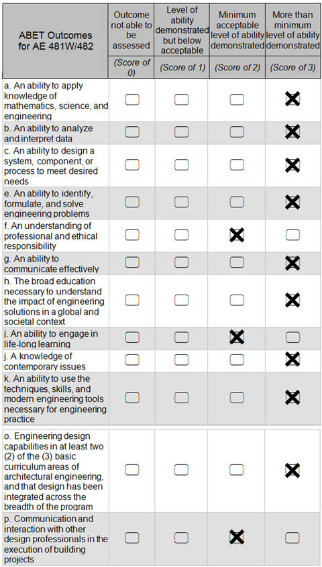Check Score of 2 for engineering design capabilities
The image size is (322, 567).
(x=237, y=470)
